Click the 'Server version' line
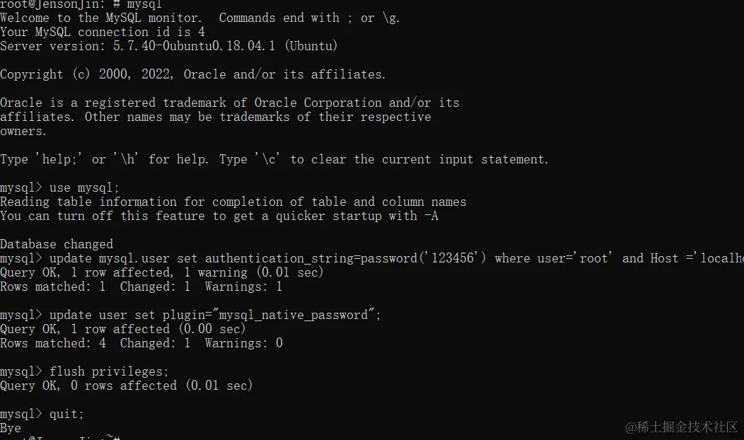The width and height of the screenshot is (744, 440). point(169,46)
